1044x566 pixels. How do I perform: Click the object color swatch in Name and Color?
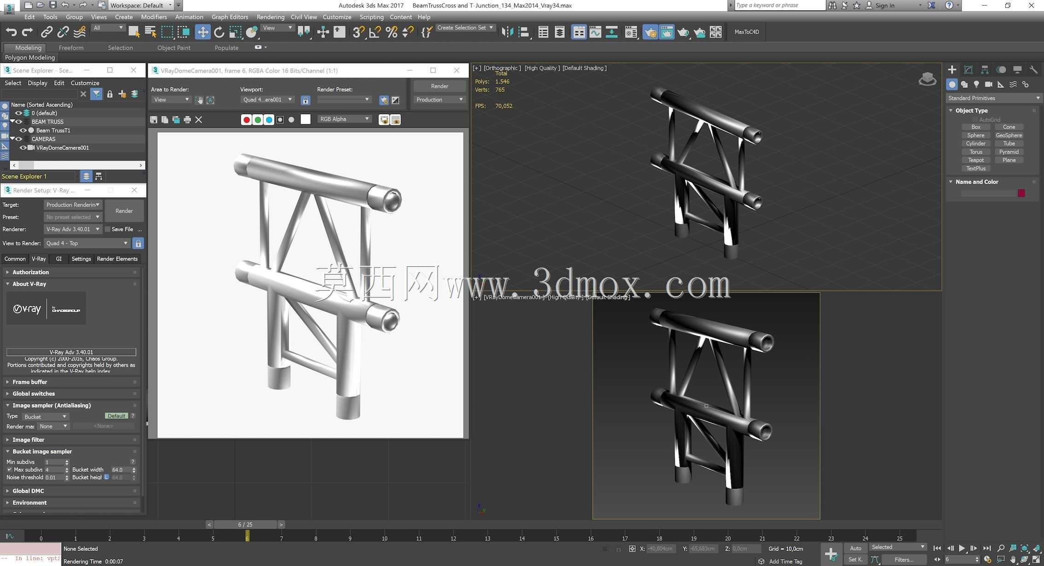(x=1021, y=193)
